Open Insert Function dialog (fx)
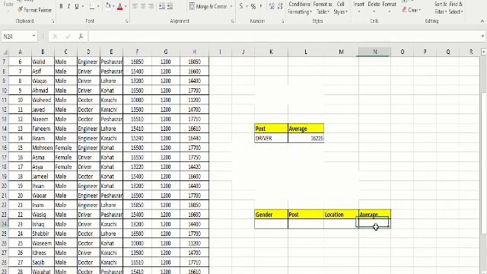The height and width of the screenshot is (274, 487). [81, 37]
